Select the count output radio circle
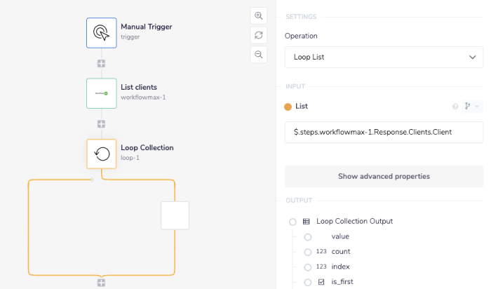This screenshot has width=491, height=289. tap(308, 252)
